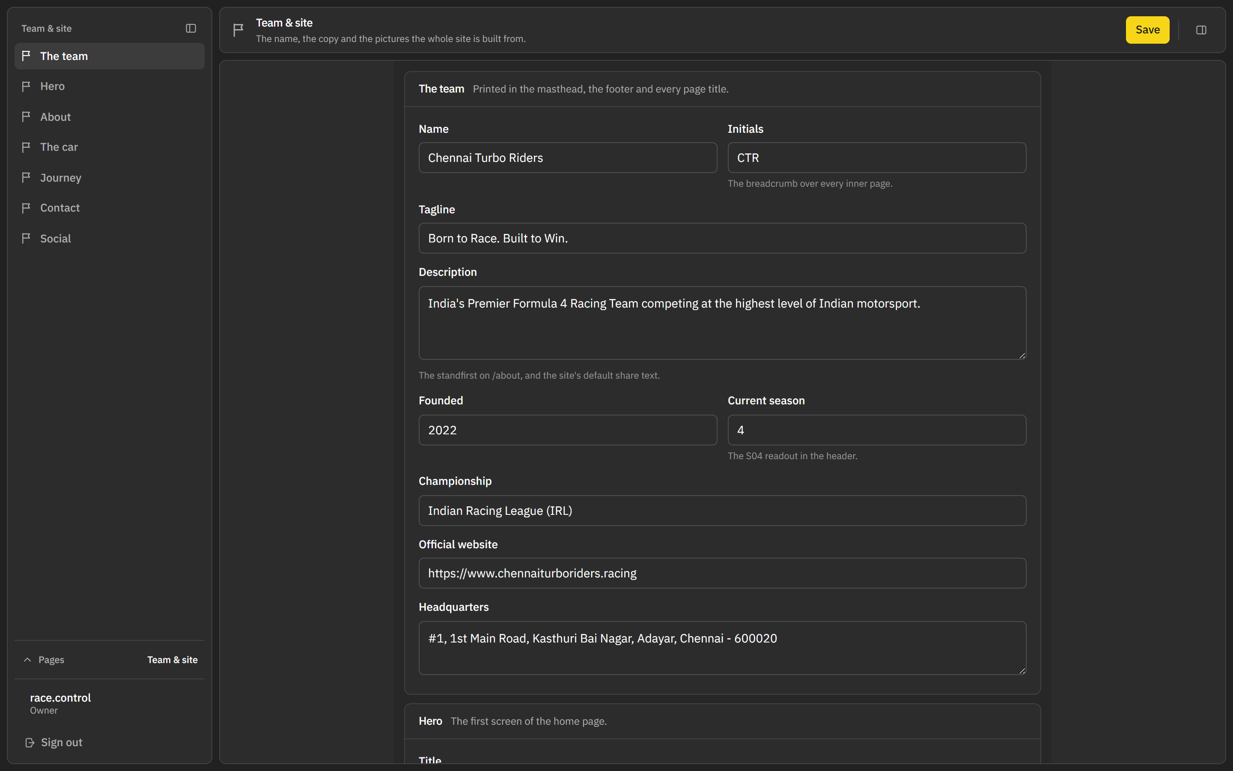Click the flag icon next to Journey
The image size is (1233, 771).
(26, 177)
